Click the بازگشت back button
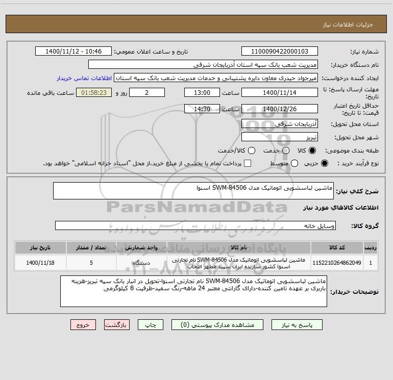This screenshot has width=393, height=380. (117, 325)
